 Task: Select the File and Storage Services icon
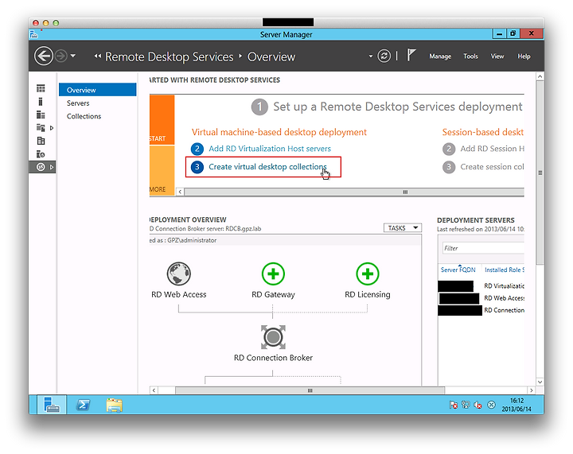[x=41, y=128]
